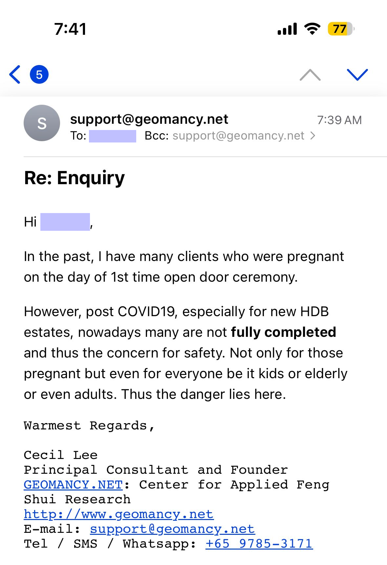Tap the 7:39 AM timestamp
Screen dimensions: 387x565
click(339, 120)
